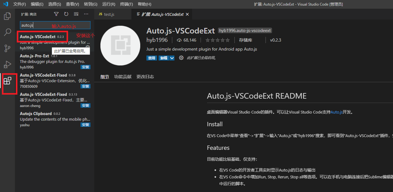Click the filter extensions icon
This screenshot has width=393, height=192.
pos(56,14)
